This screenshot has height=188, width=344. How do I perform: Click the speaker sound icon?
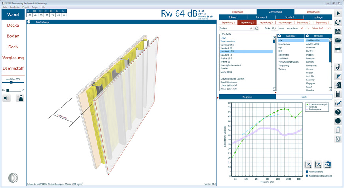click(x=7, y=98)
